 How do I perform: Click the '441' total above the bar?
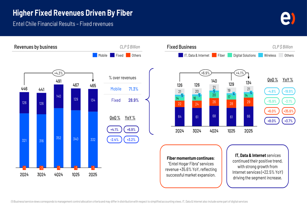41,90
